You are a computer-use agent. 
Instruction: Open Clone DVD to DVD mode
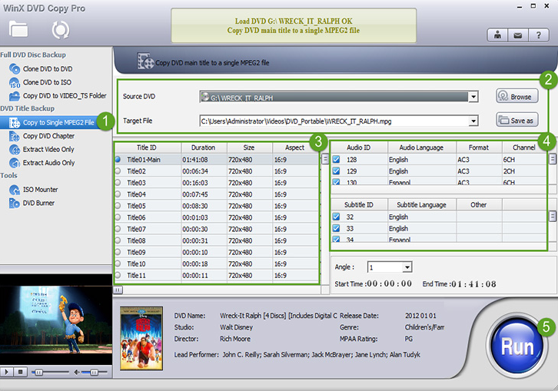click(x=48, y=68)
